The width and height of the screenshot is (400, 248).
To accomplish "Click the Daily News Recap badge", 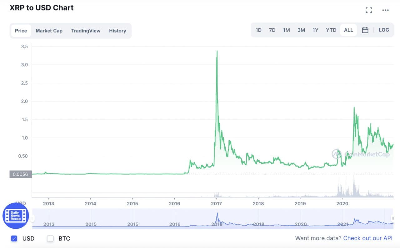I will (x=16, y=216).
